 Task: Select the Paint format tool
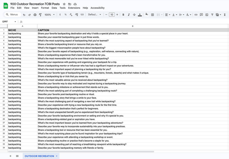(x=40, y=15)
